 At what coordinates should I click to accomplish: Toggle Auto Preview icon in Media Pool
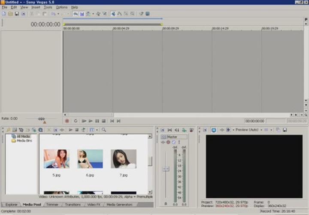[x=83, y=130]
